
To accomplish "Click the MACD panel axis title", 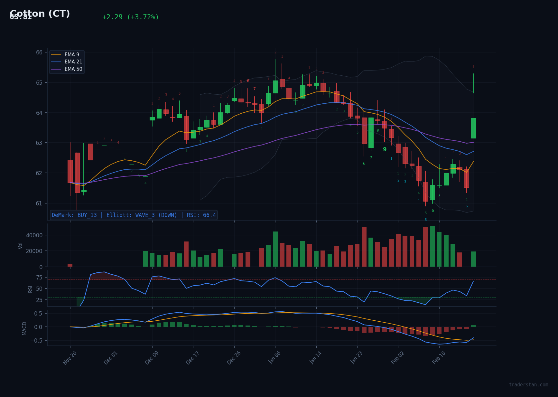I will pyautogui.click(x=24, y=328).
